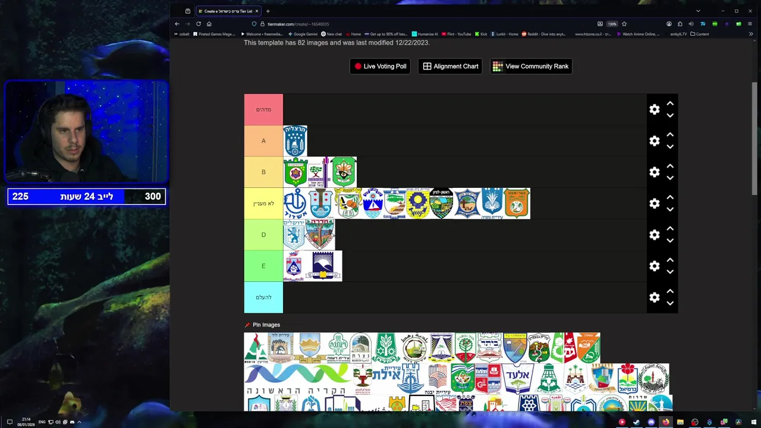The width and height of the screenshot is (761, 428).
Task: Select the cyan להעלם tier label
Action: point(263,297)
